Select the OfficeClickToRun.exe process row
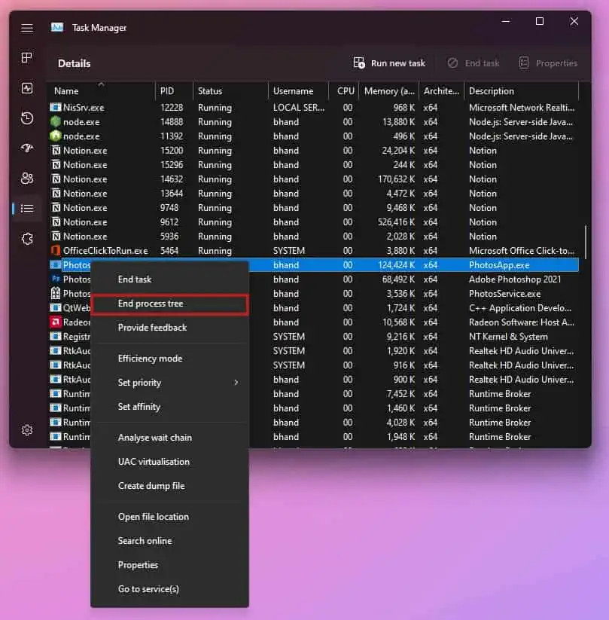This screenshot has width=609, height=620. point(314,251)
